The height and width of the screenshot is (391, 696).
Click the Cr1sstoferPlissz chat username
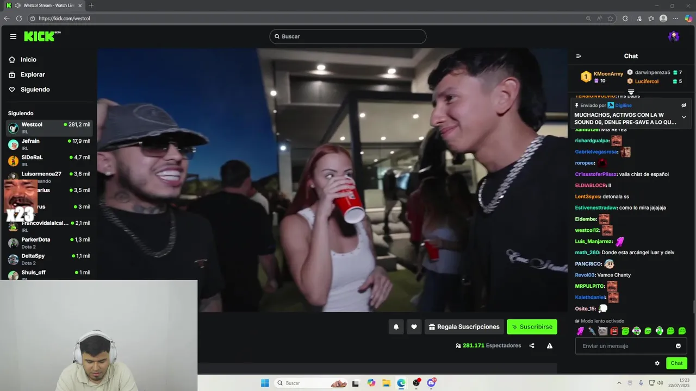(x=596, y=174)
